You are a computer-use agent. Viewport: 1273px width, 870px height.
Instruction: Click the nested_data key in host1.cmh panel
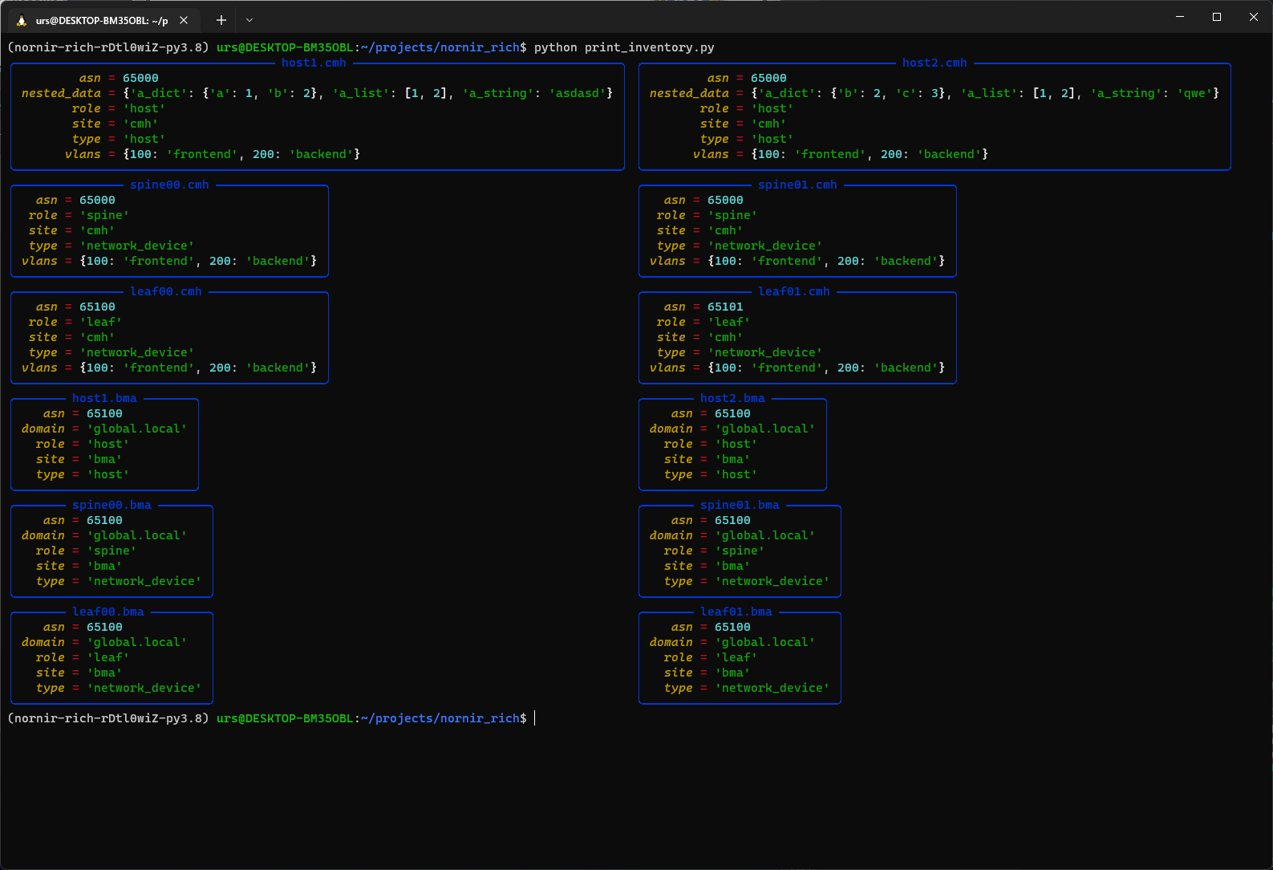[x=61, y=93]
